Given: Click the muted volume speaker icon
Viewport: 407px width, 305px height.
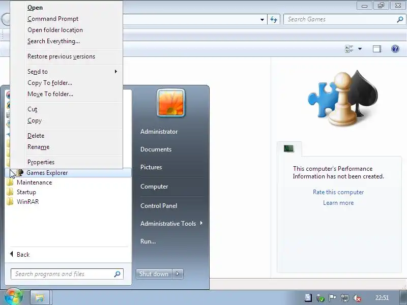Looking at the screenshot, I should point(357,298).
